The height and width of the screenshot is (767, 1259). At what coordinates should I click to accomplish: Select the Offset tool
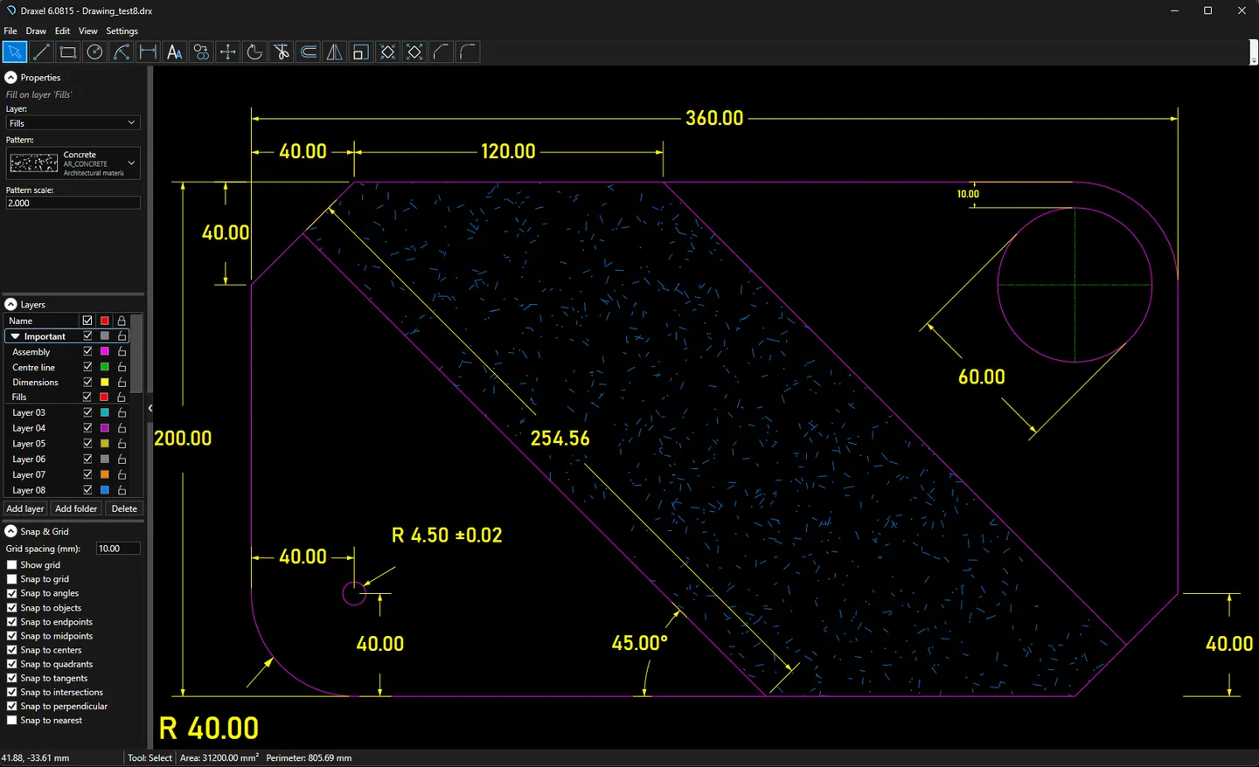309,52
